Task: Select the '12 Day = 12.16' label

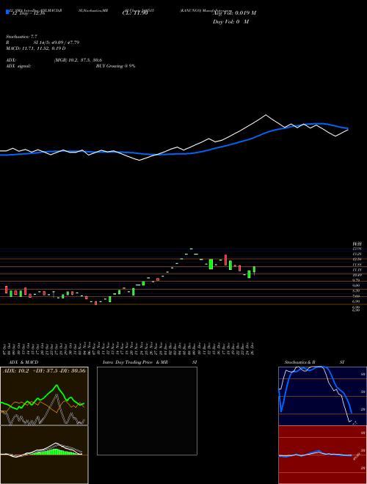Action: (x=29, y=13)
